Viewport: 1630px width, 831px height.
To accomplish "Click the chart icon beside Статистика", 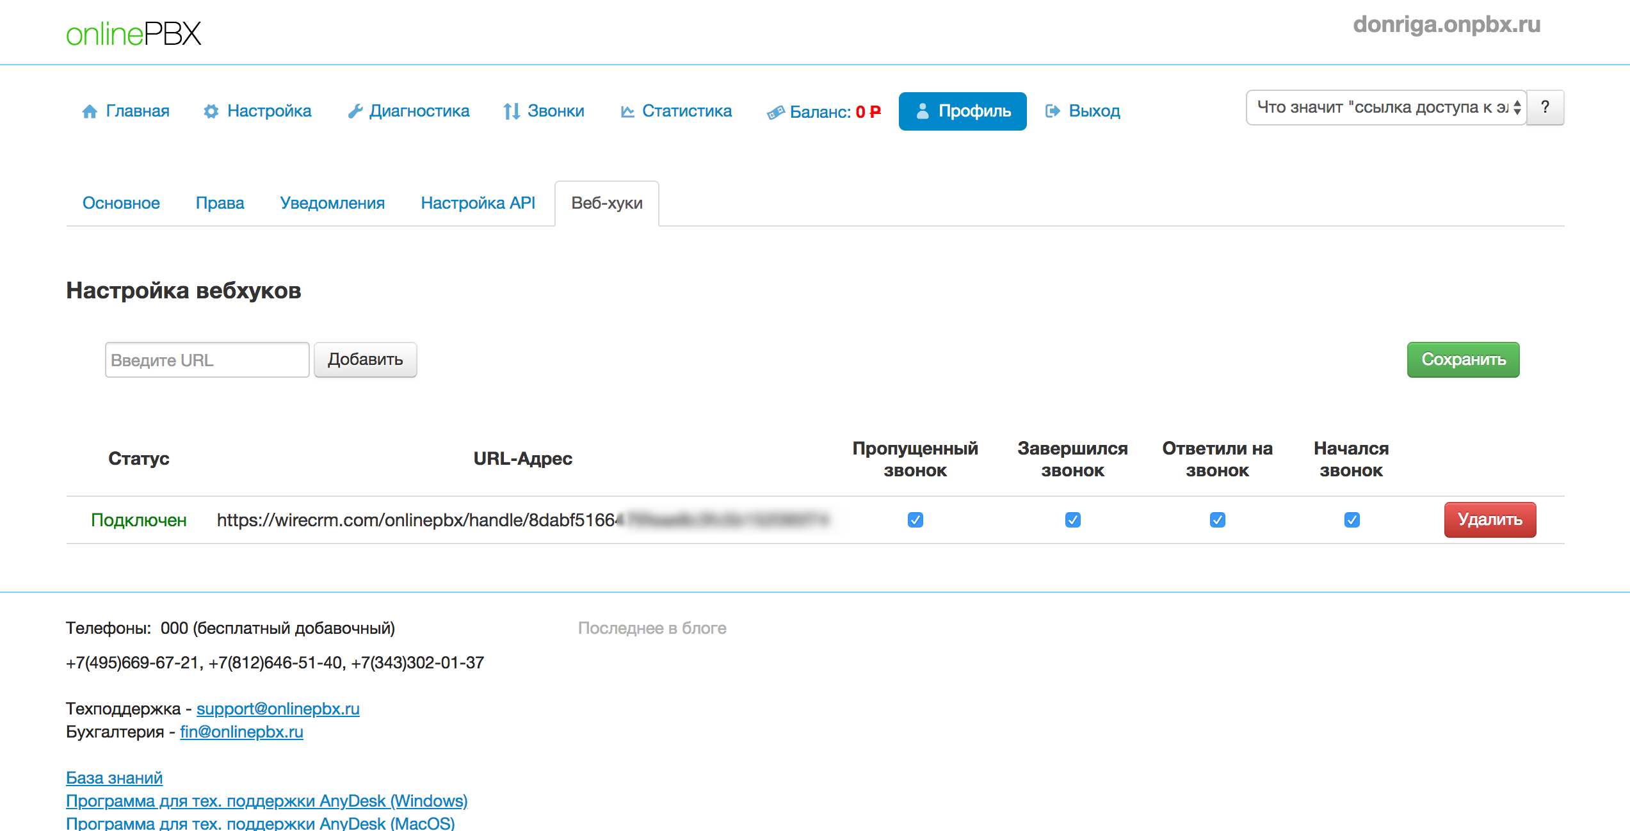I will pos(627,111).
